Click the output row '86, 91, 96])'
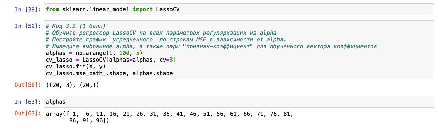 89,120
